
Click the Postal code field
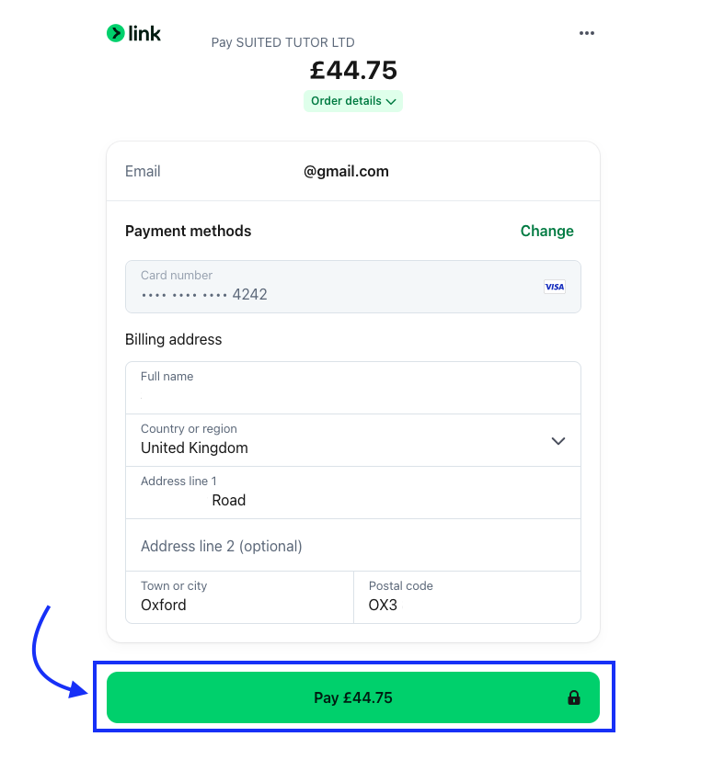point(467,597)
